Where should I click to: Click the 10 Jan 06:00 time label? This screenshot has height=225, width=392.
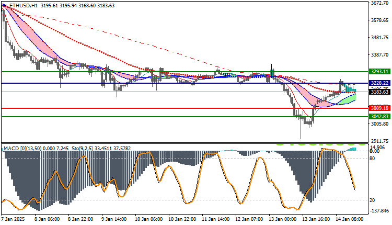149,219
